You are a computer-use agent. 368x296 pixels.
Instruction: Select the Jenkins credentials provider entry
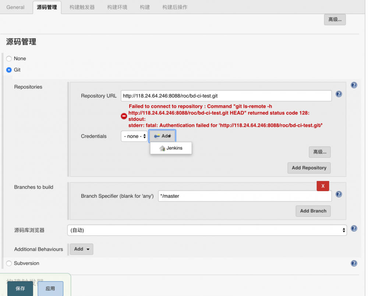coord(171,148)
